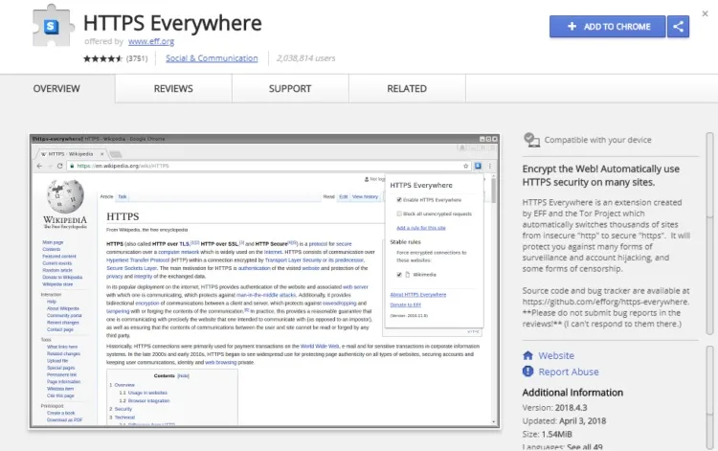
Task: Switch to the Overview tab
Action: pos(56,88)
